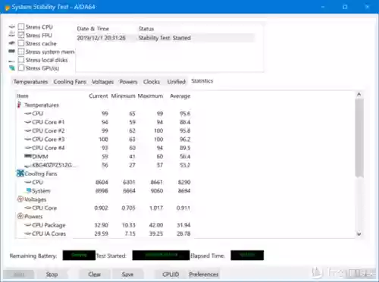379x282 pixels.
Task: Enable the Stress CPU checkbox
Action: (21, 27)
